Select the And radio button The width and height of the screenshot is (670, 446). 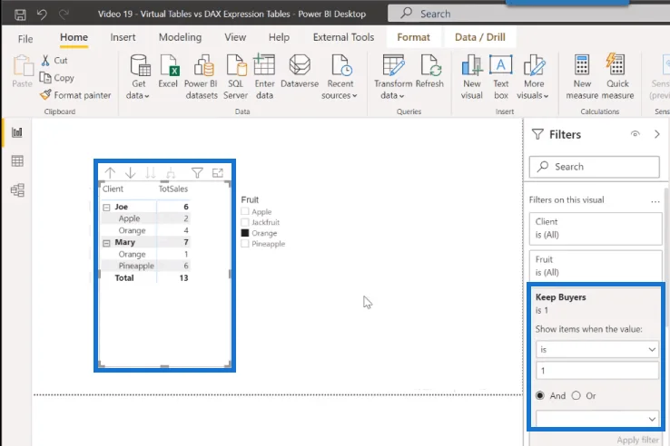[x=540, y=395]
